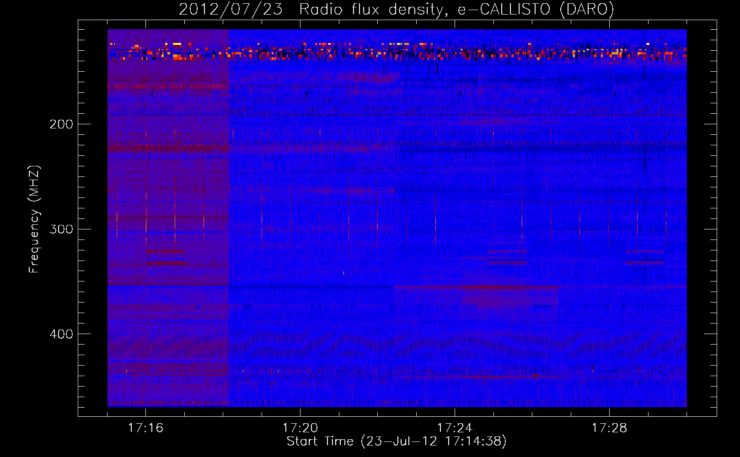The width and height of the screenshot is (740, 457).
Task: Click the 300 frequency tick label
Action: [61, 229]
